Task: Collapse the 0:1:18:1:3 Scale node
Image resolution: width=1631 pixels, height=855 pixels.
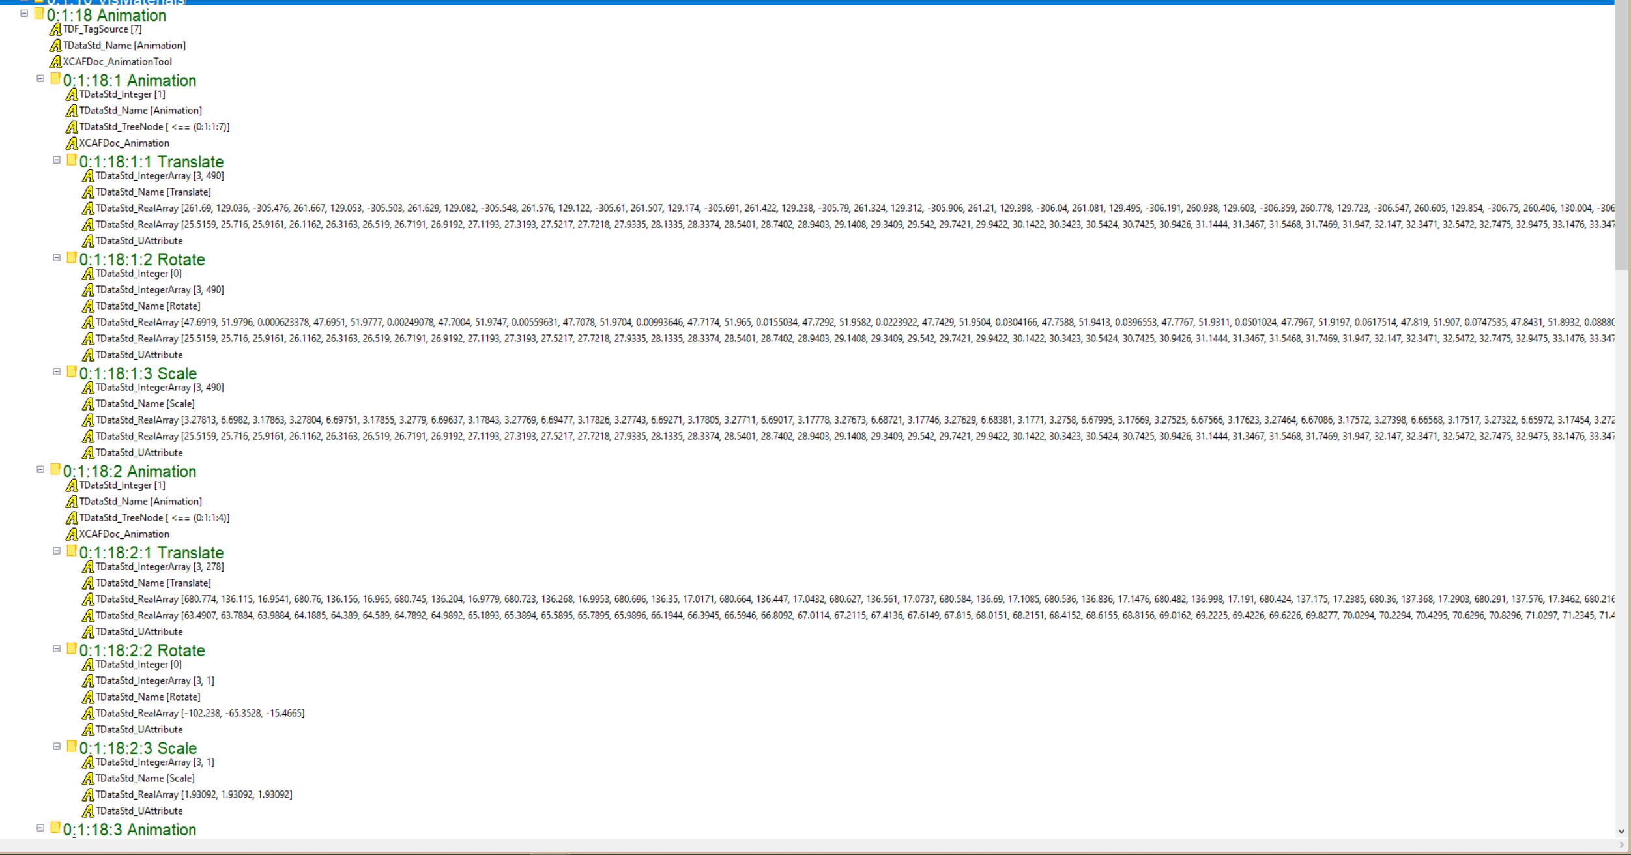Action: [57, 372]
